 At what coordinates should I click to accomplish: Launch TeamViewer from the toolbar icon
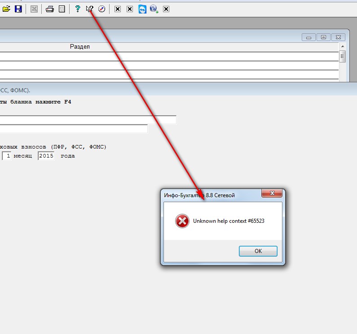click(x=142, y=9)
